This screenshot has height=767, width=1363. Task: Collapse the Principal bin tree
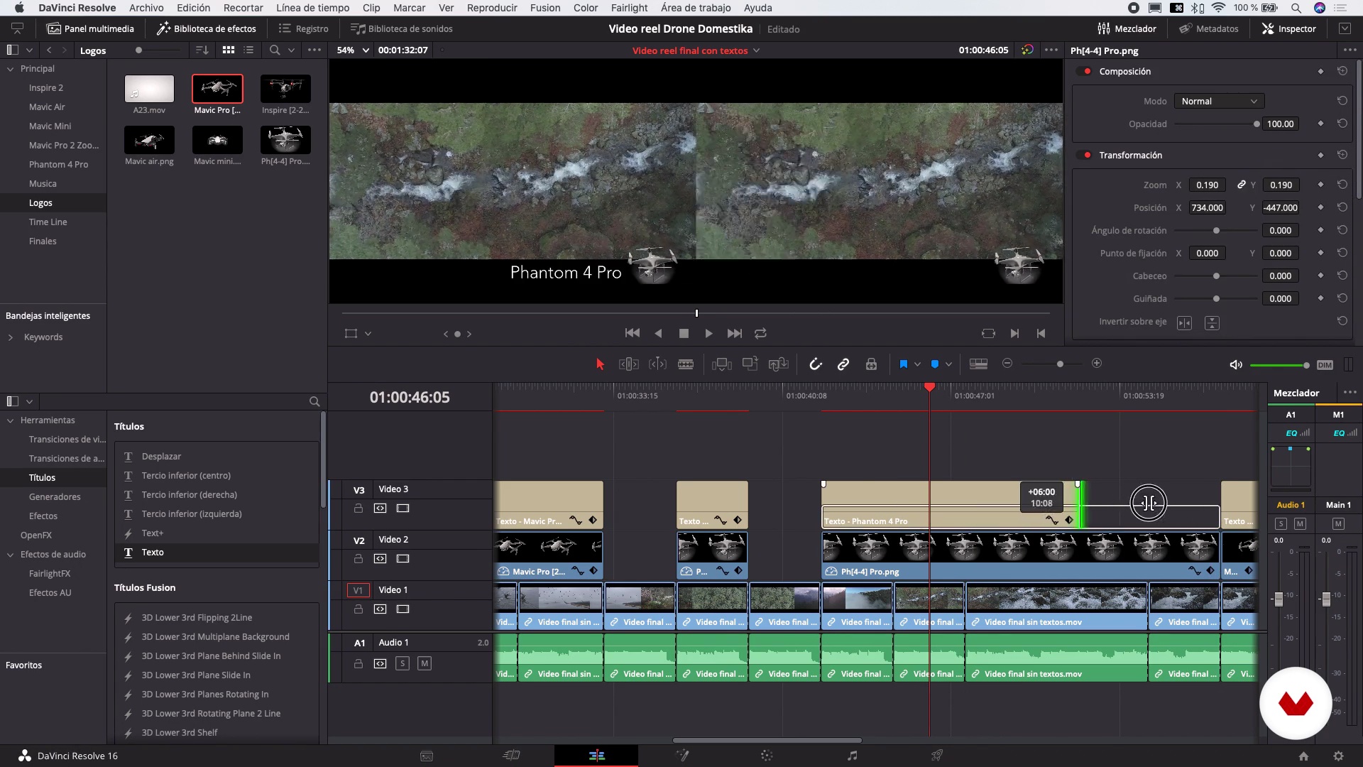11,69
